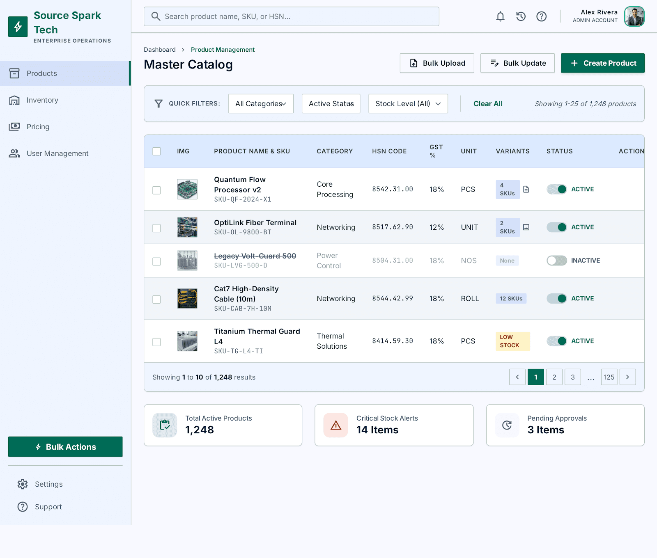657x558 pixels.
Task: Open the All Categories dropdown
Action: pos(261,104)
